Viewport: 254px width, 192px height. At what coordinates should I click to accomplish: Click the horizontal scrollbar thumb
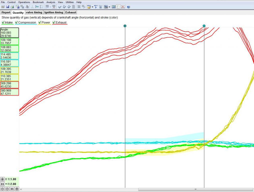click(196, 189)
